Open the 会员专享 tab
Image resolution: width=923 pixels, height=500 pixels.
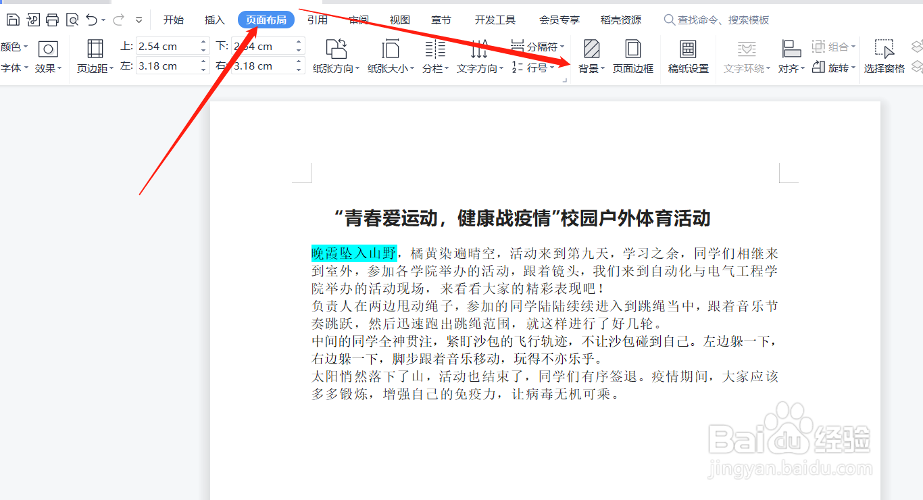[x=559, y=20]
